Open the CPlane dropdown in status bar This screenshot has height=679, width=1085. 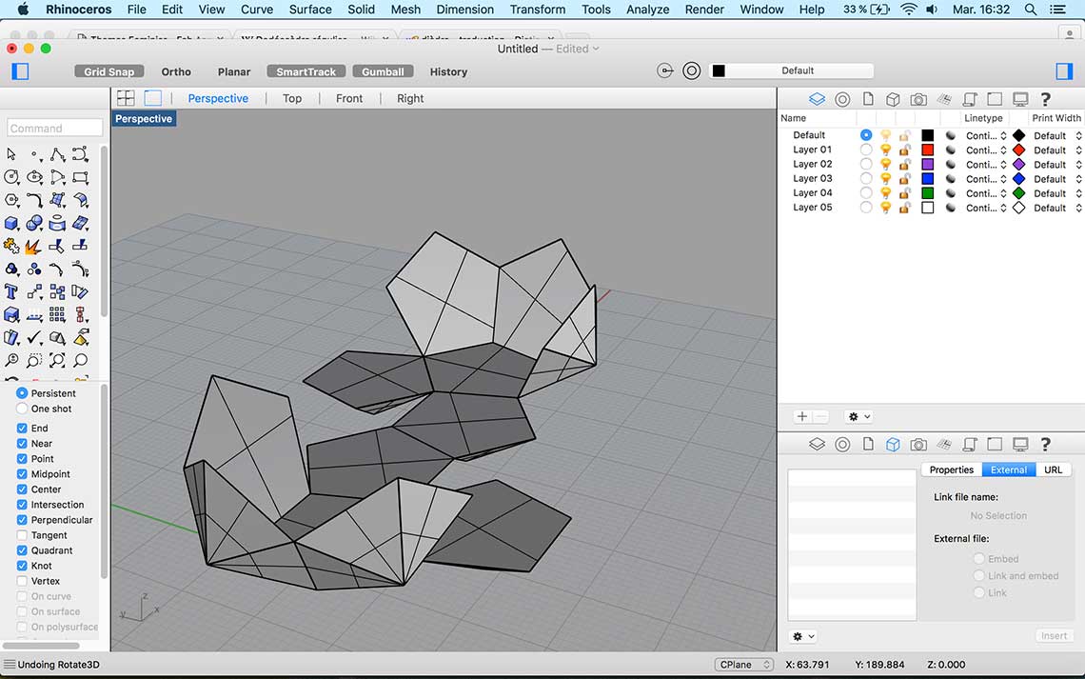(744, 665)
